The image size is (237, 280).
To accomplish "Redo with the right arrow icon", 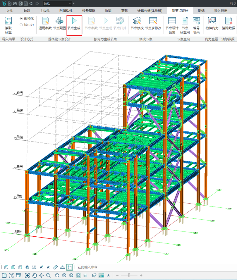I will coord(37,3).
